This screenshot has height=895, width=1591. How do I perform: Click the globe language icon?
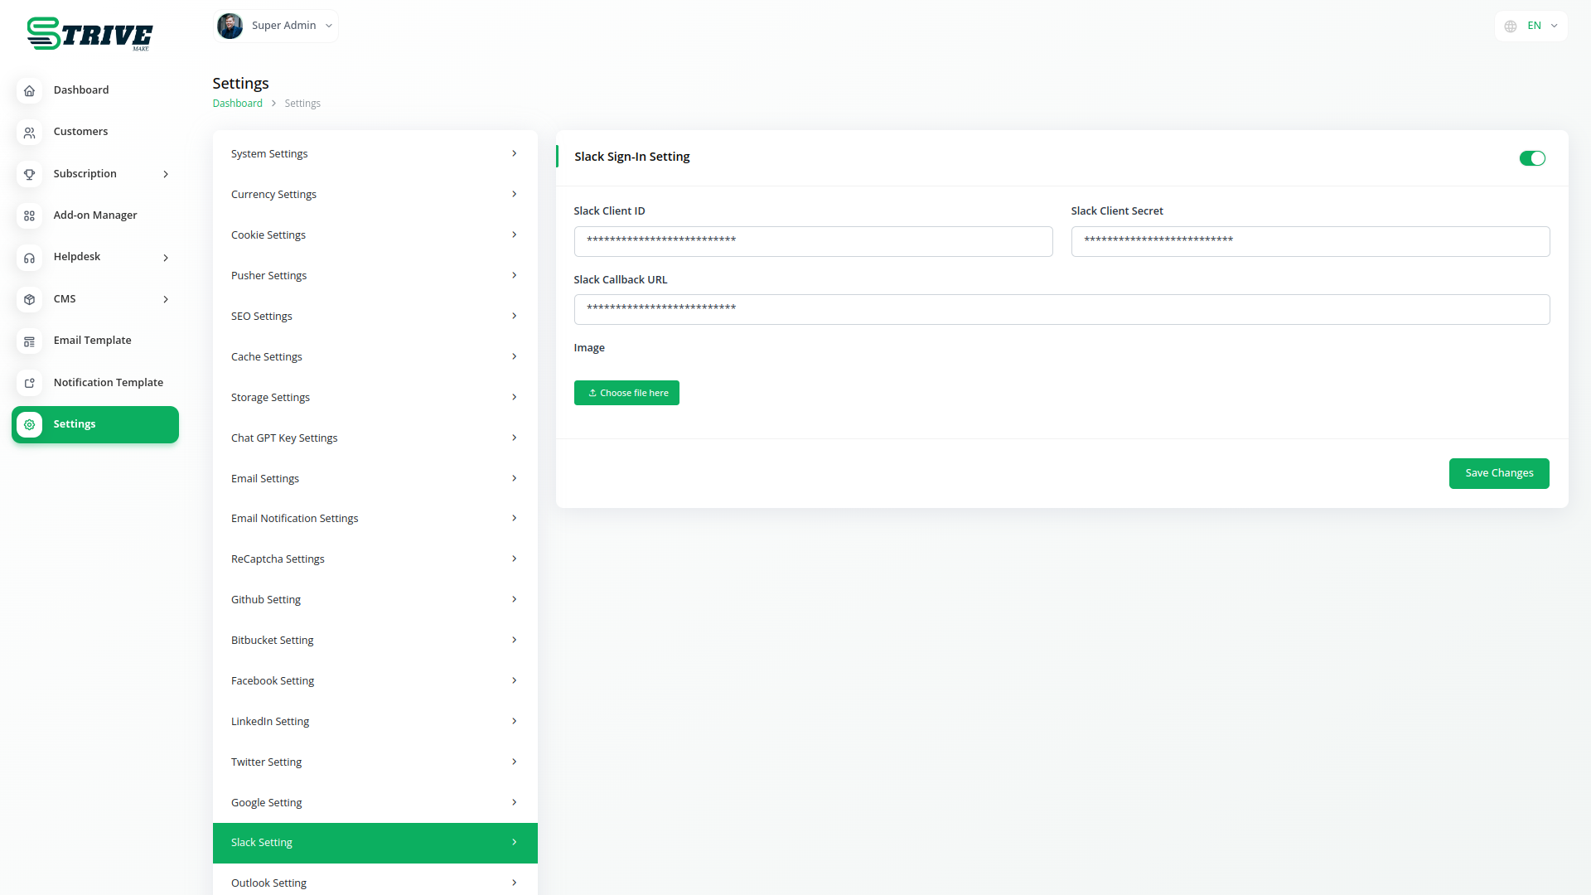pos(1511,27)
